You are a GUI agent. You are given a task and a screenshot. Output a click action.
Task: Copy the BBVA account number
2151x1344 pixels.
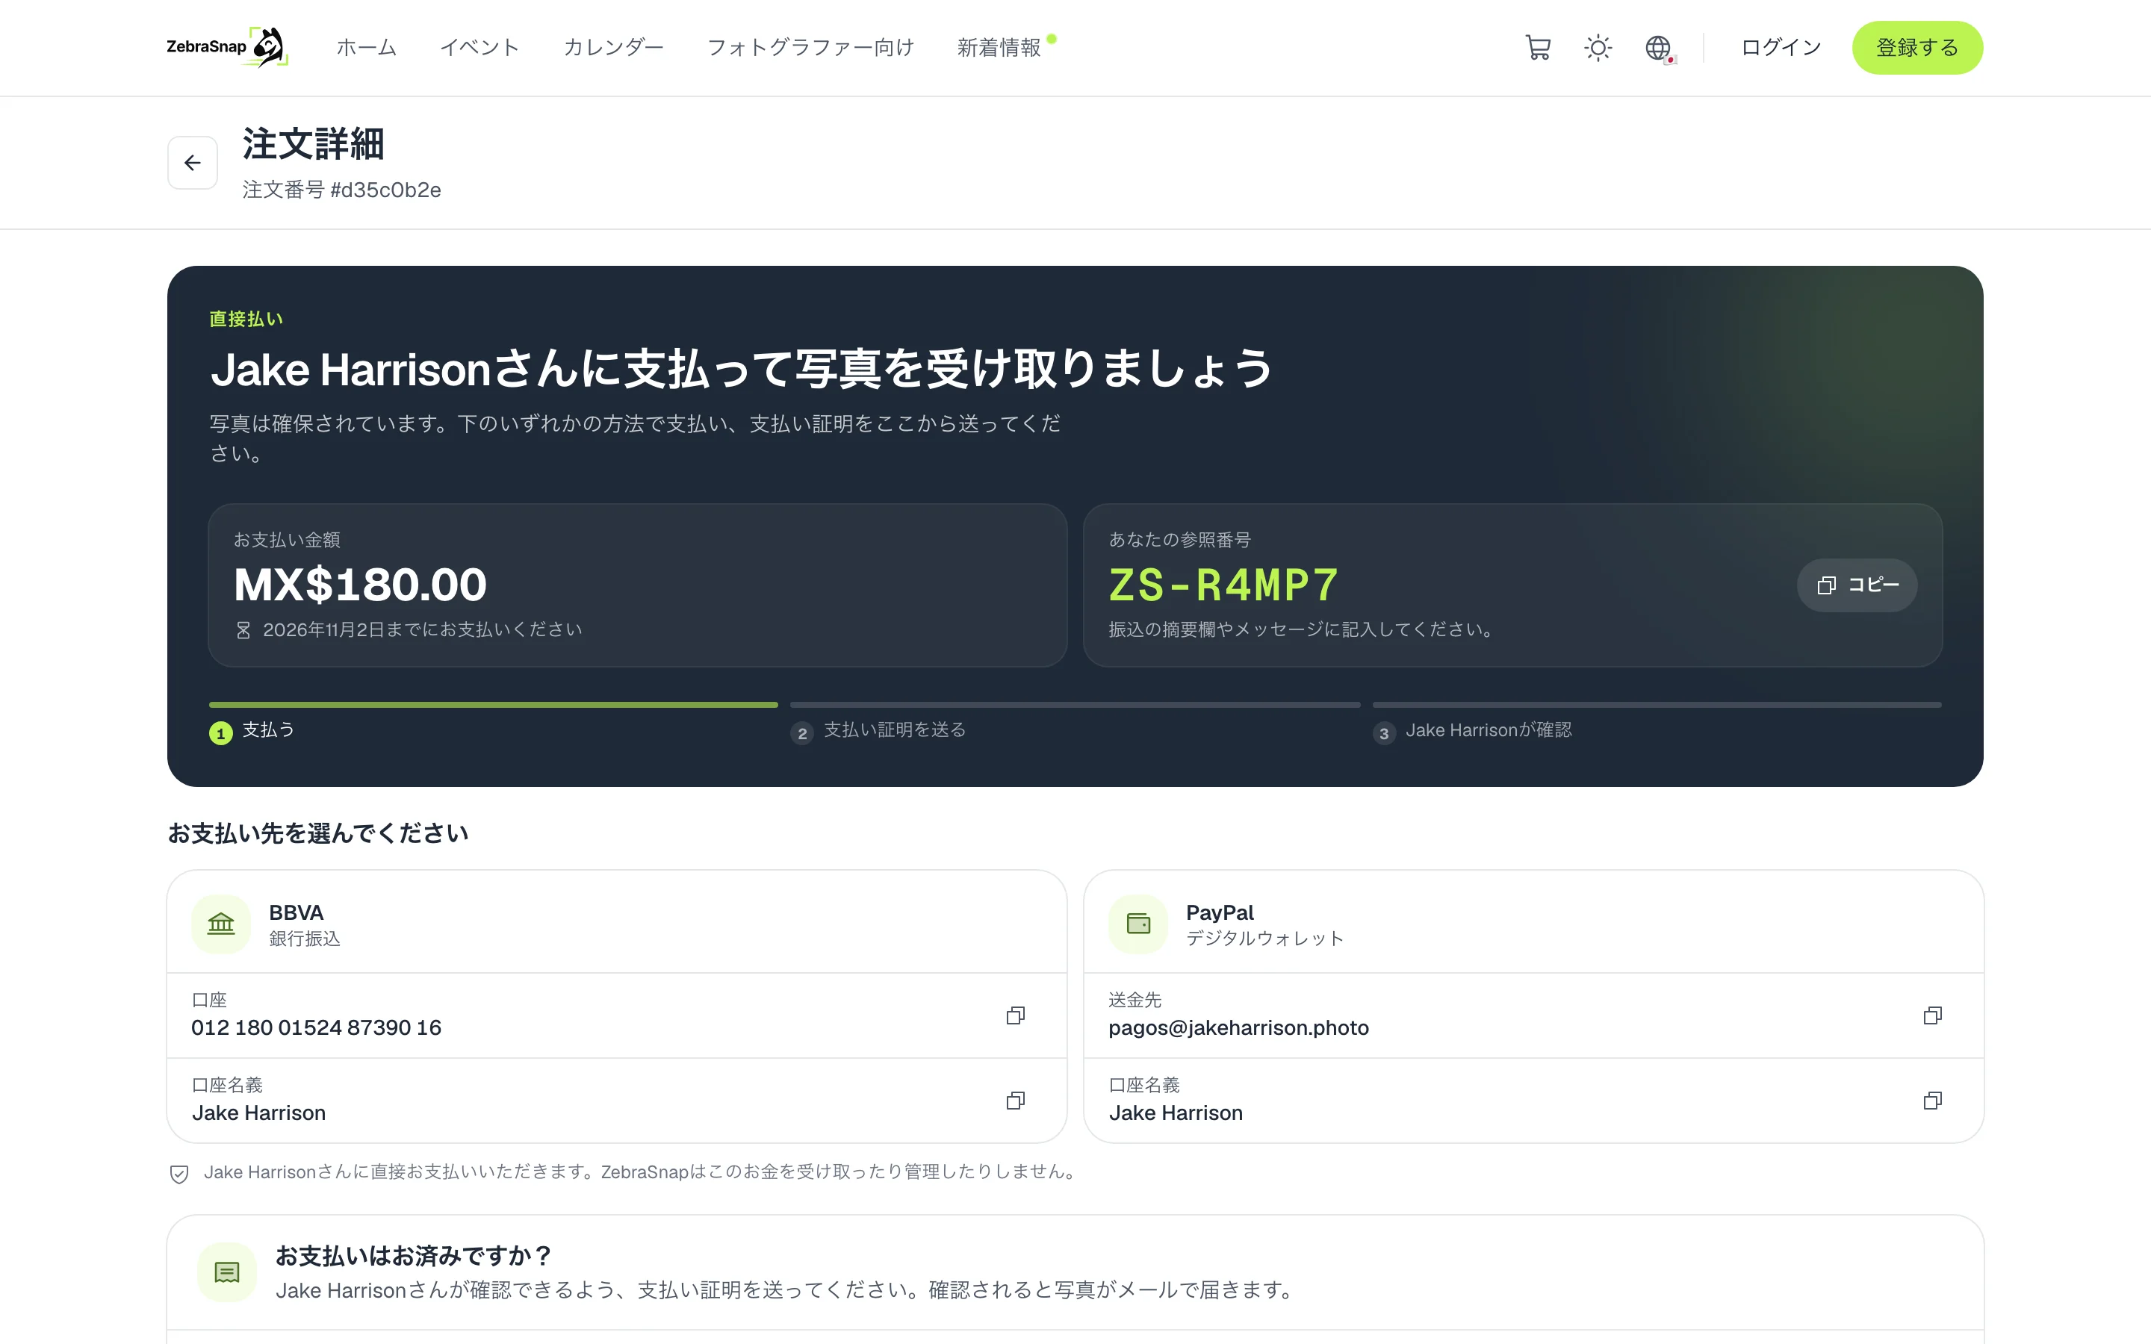[1015, 1015]
